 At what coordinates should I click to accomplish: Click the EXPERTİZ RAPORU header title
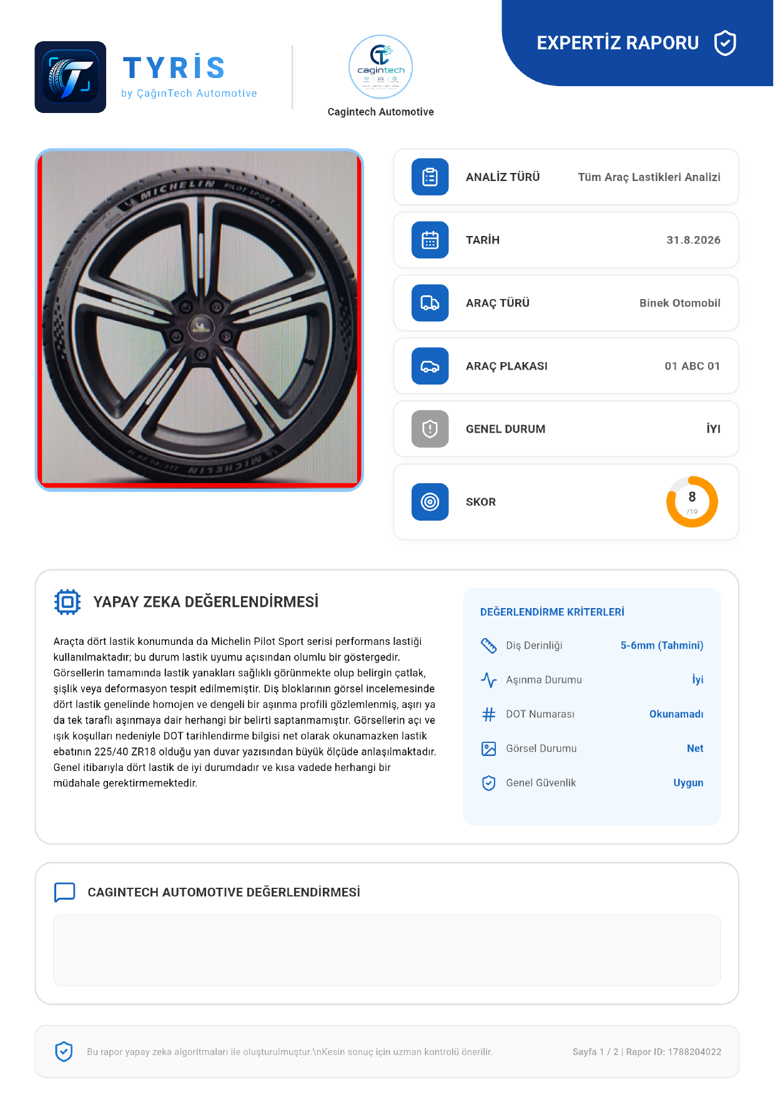coord(618,43)
